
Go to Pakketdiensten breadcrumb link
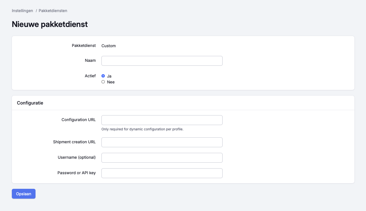coord(53,11)
